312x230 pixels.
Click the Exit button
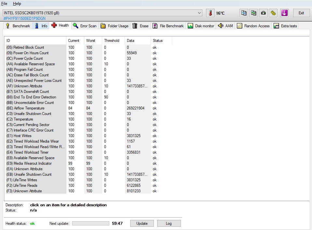point(301,13)
